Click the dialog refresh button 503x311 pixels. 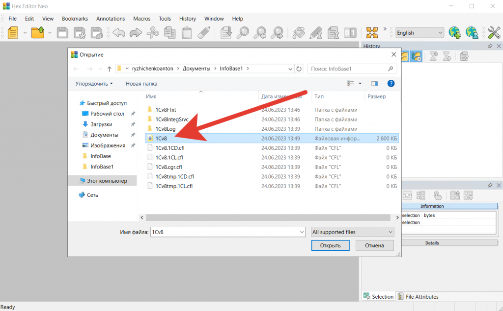point(299,69)
